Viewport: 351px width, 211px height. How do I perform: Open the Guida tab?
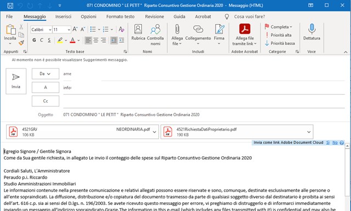tap(179, 16)
